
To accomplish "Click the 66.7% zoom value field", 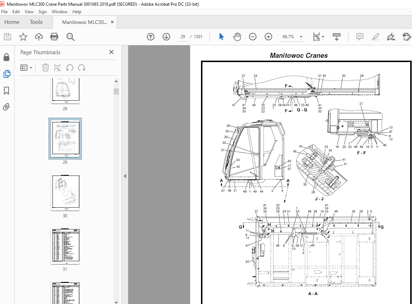I will pyautogui.click(x=288, y=37).
